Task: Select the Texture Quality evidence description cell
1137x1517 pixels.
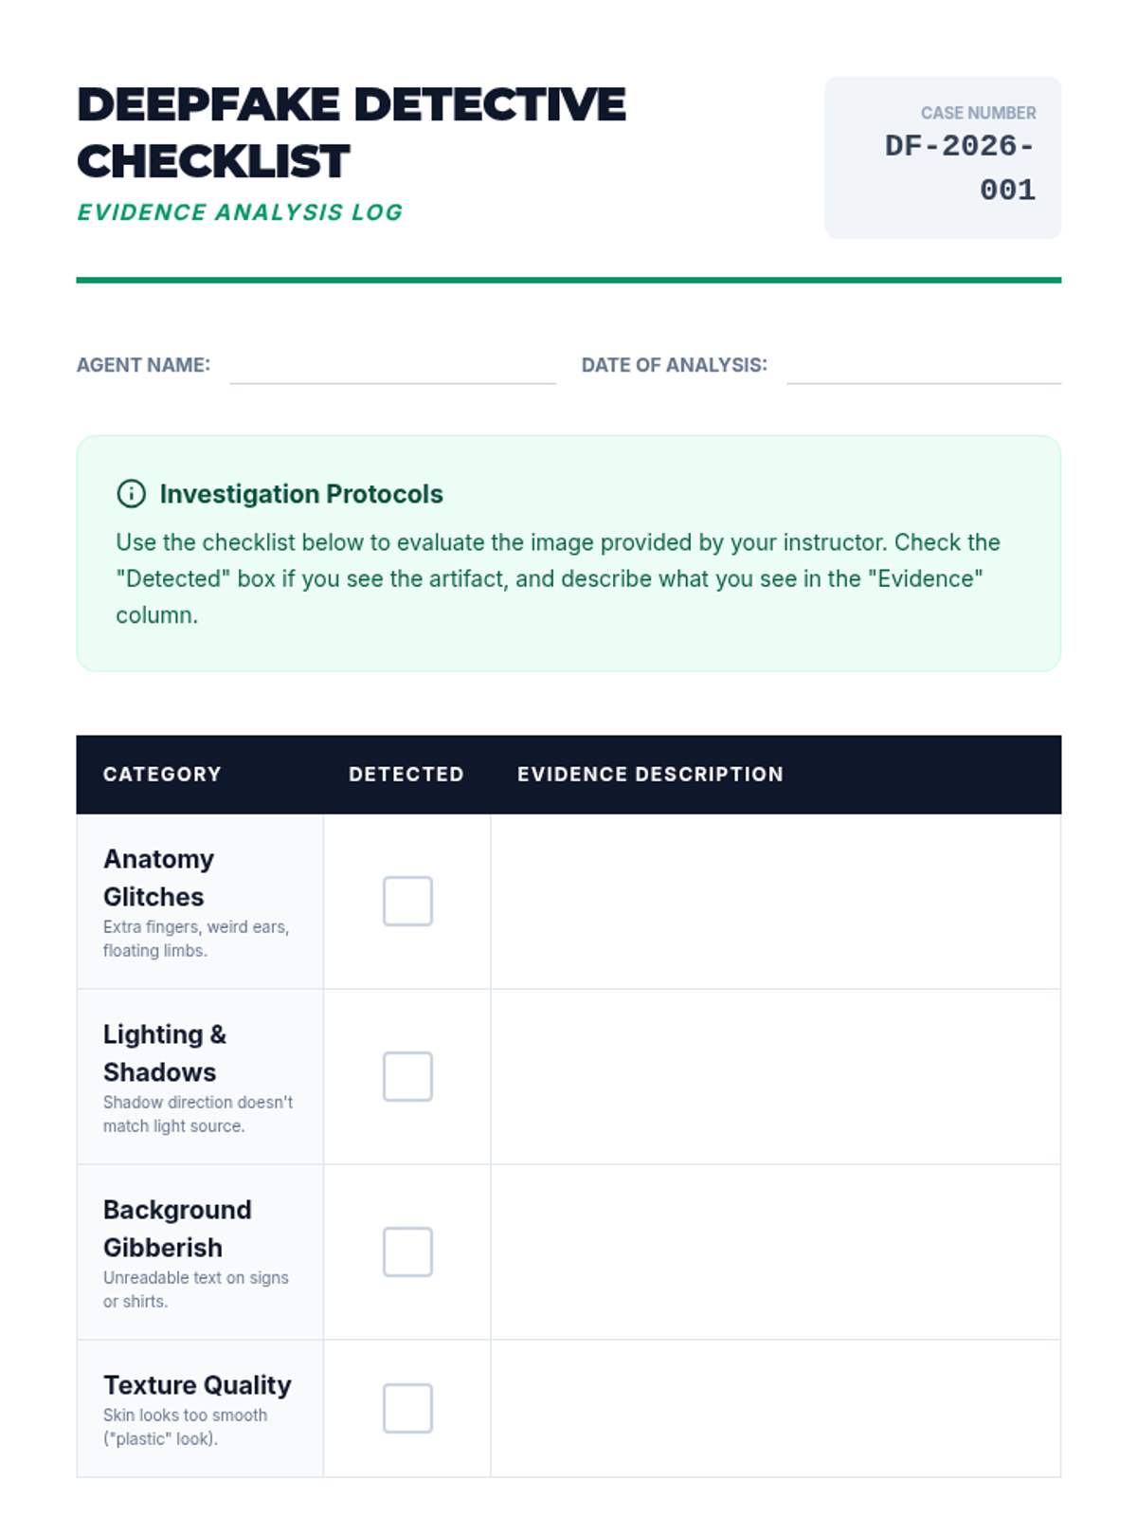Action: pyautogui.click(x=775, y=1408)
